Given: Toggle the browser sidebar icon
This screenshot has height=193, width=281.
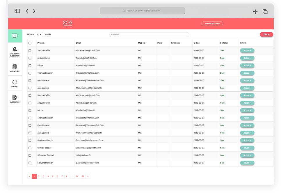Looking at the screenshot, I should point(17,11).
